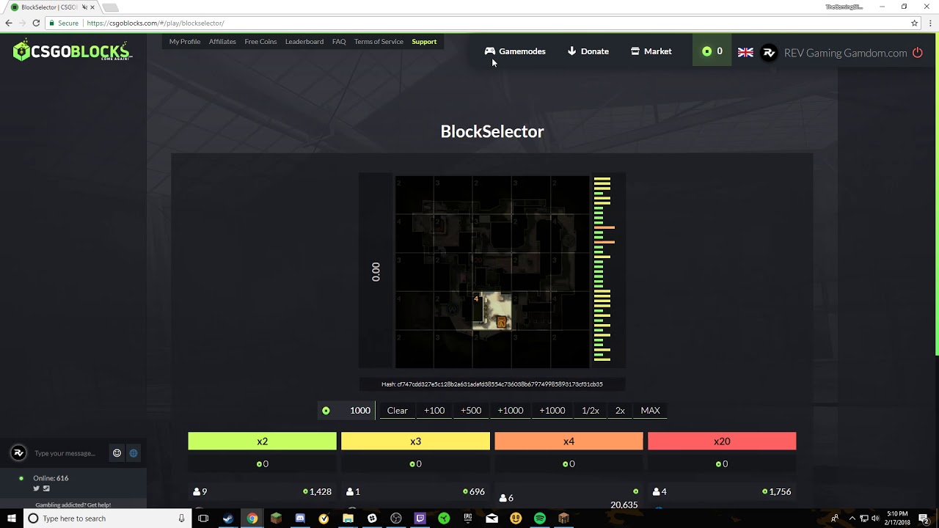Open the Twitter icon in chat panel
The width and height of the screenshot is (939, 528).
pyautogui.click(x=36, y=488)
